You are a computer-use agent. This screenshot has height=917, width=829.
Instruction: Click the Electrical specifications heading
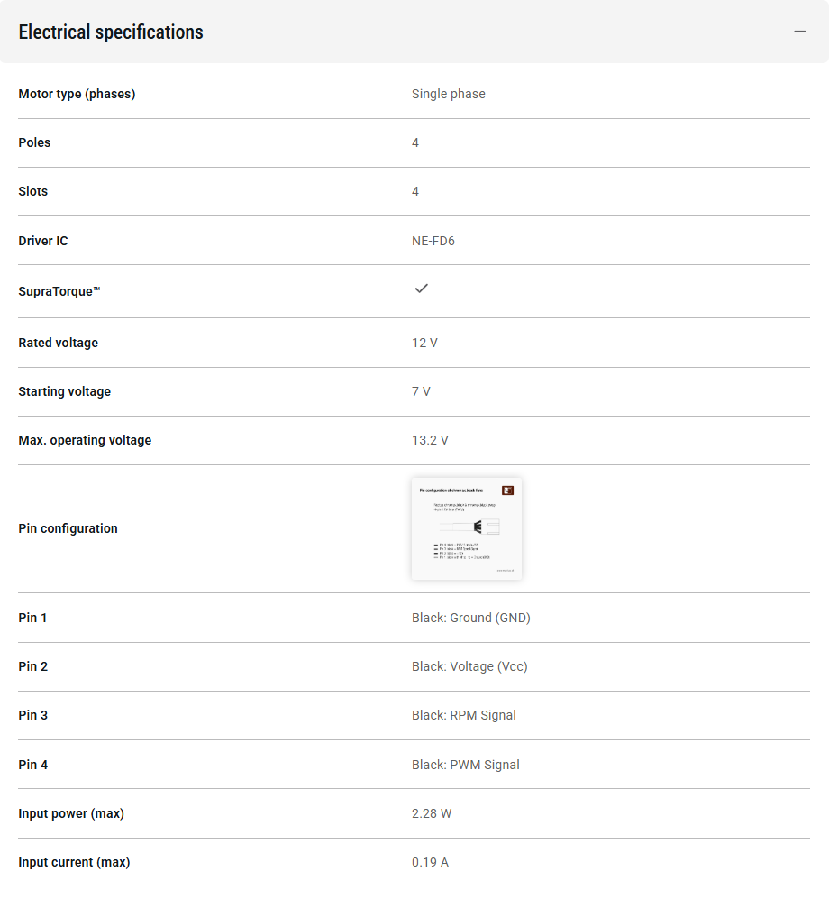click(x=111, y=32)
